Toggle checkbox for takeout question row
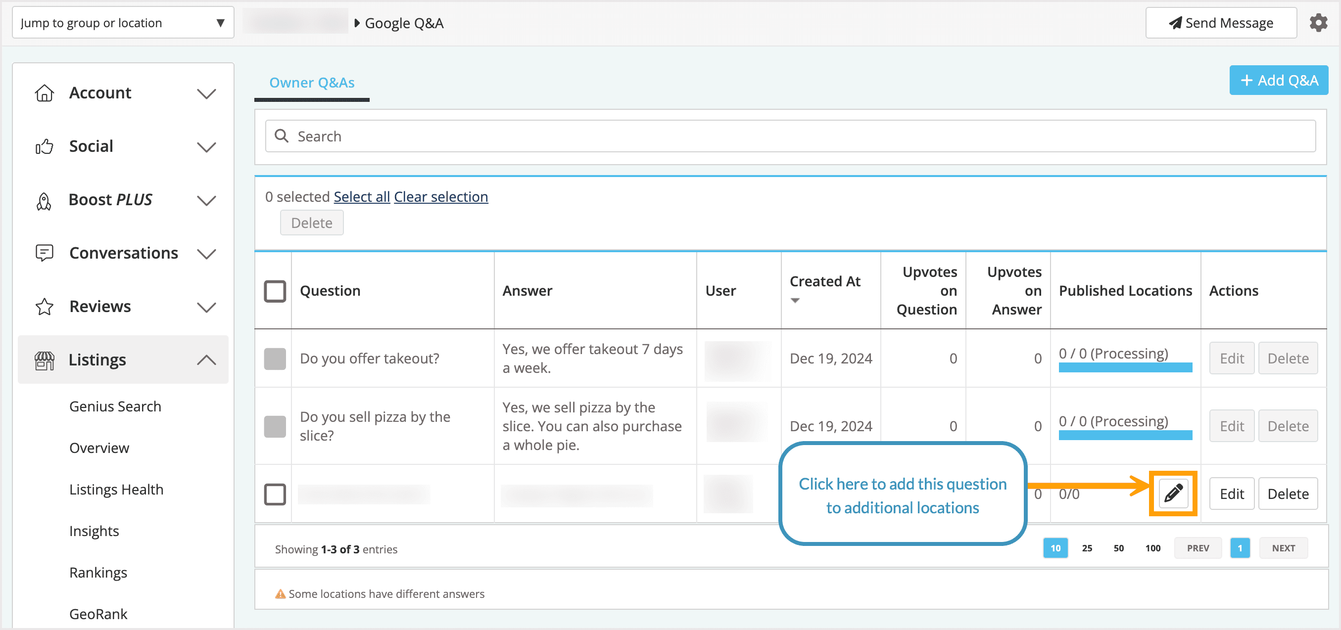Screen dimensions: 1341x630 pyautogui.click(x=275, y=359)
